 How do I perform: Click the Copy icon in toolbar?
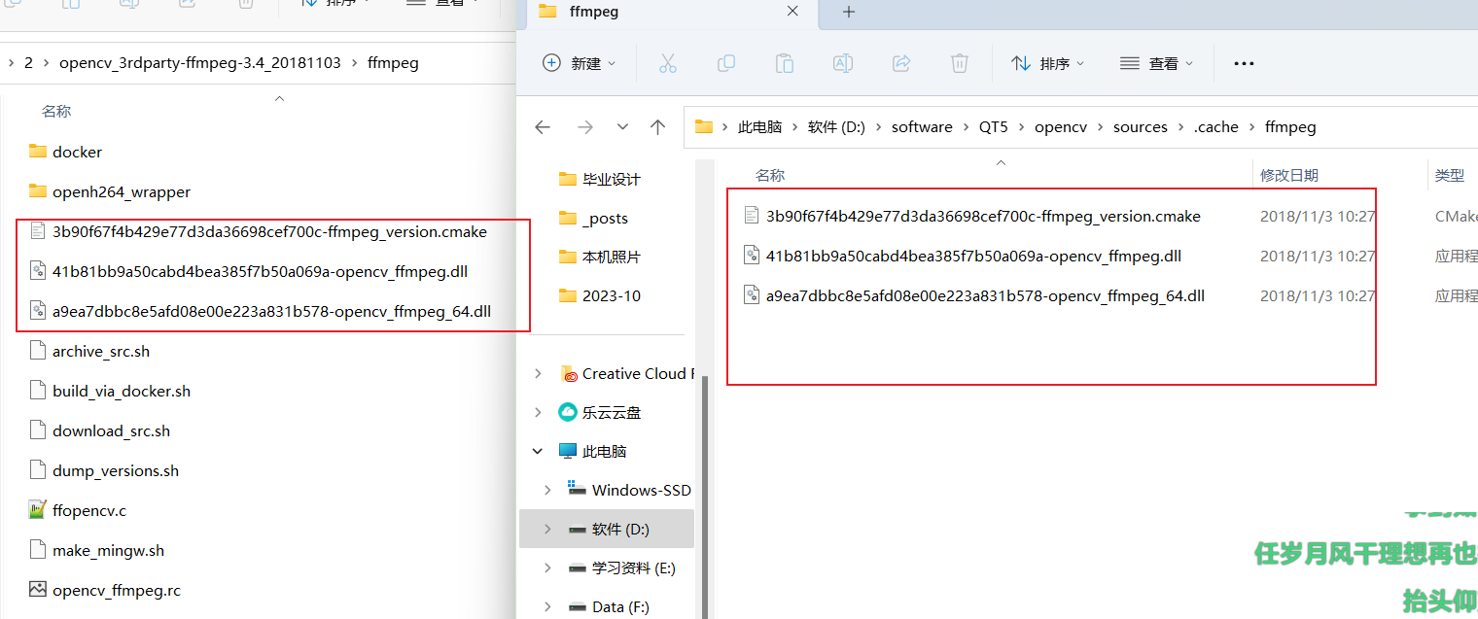pyautogui.click(x=725, y=63)
